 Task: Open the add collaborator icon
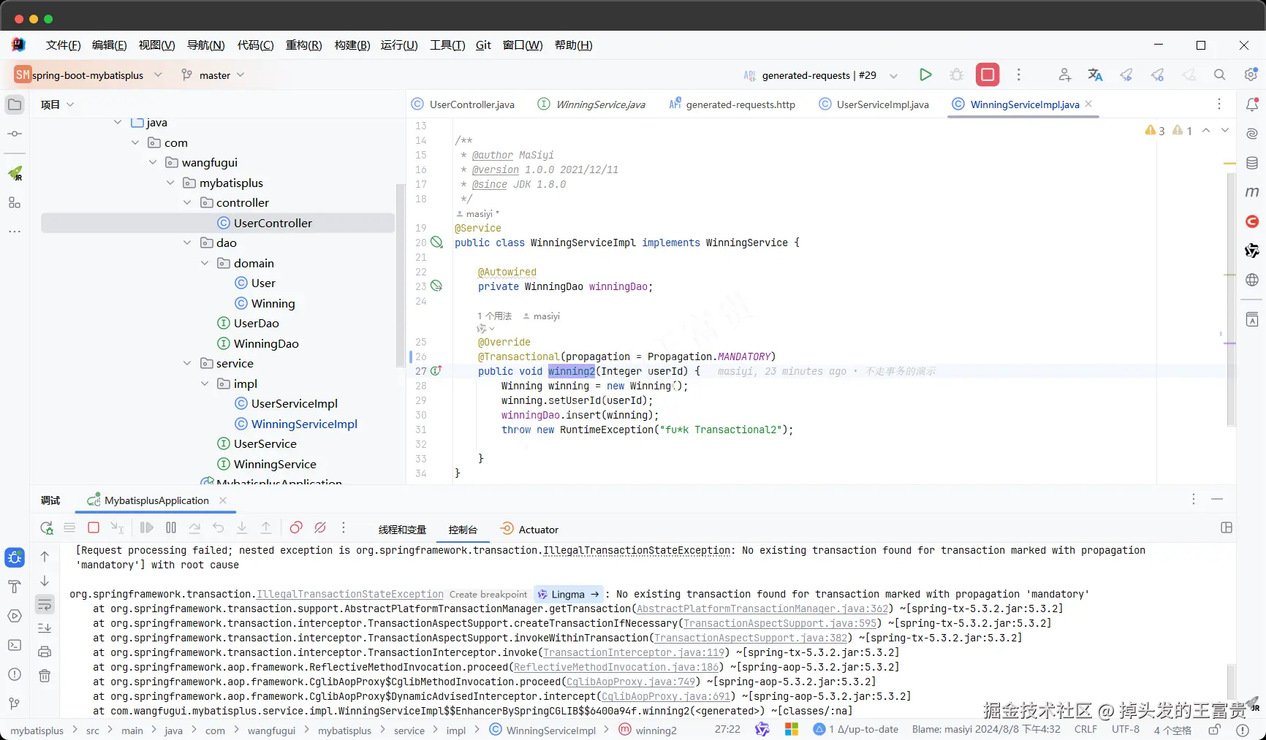1064,75
